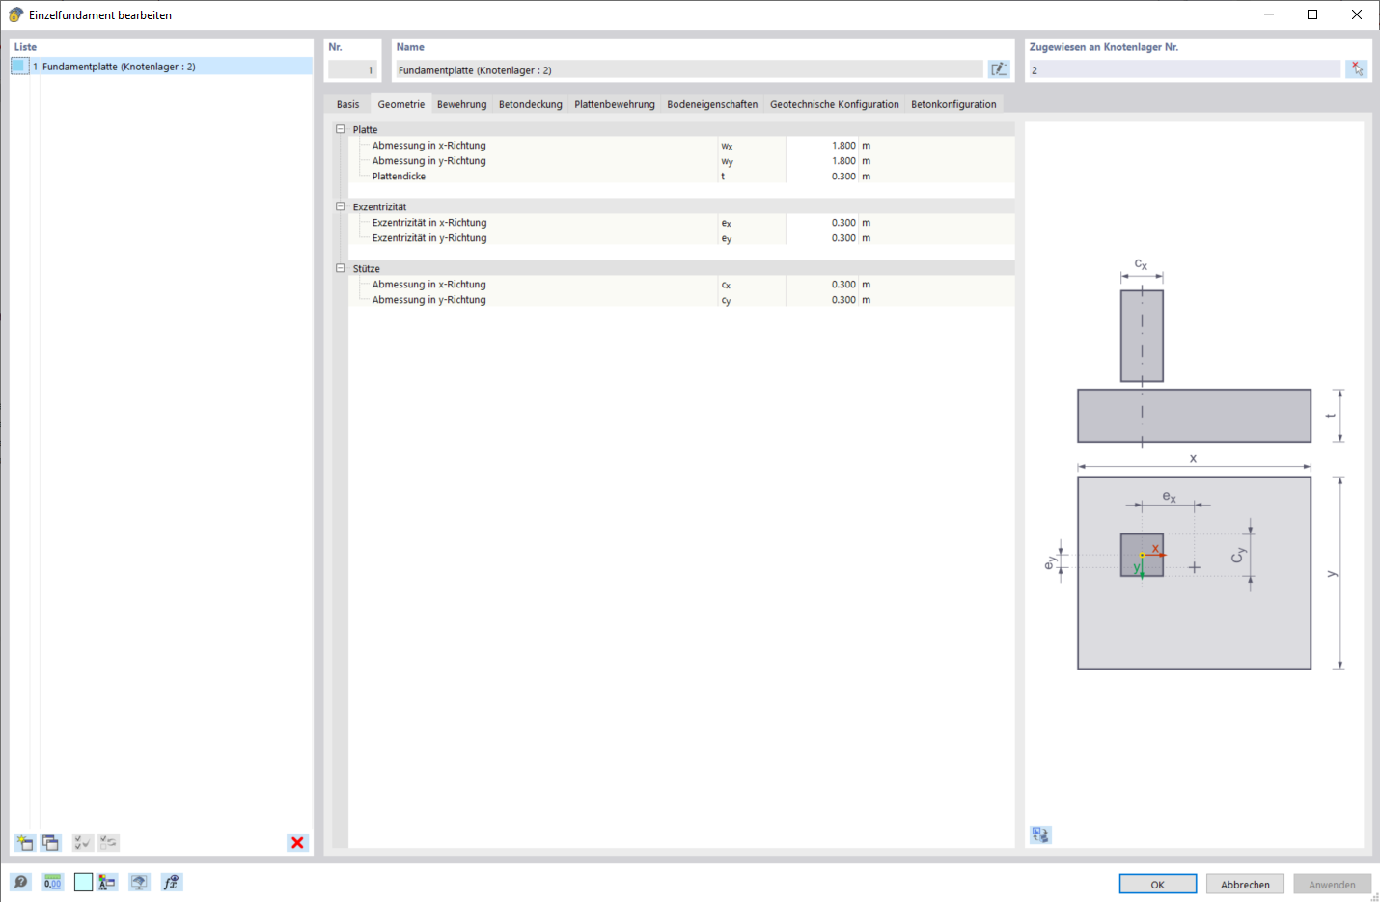Image resolution: width=1380 pixels, height=902 pixels.
Task: Edit the cy column dimension value
Action: 821,300
